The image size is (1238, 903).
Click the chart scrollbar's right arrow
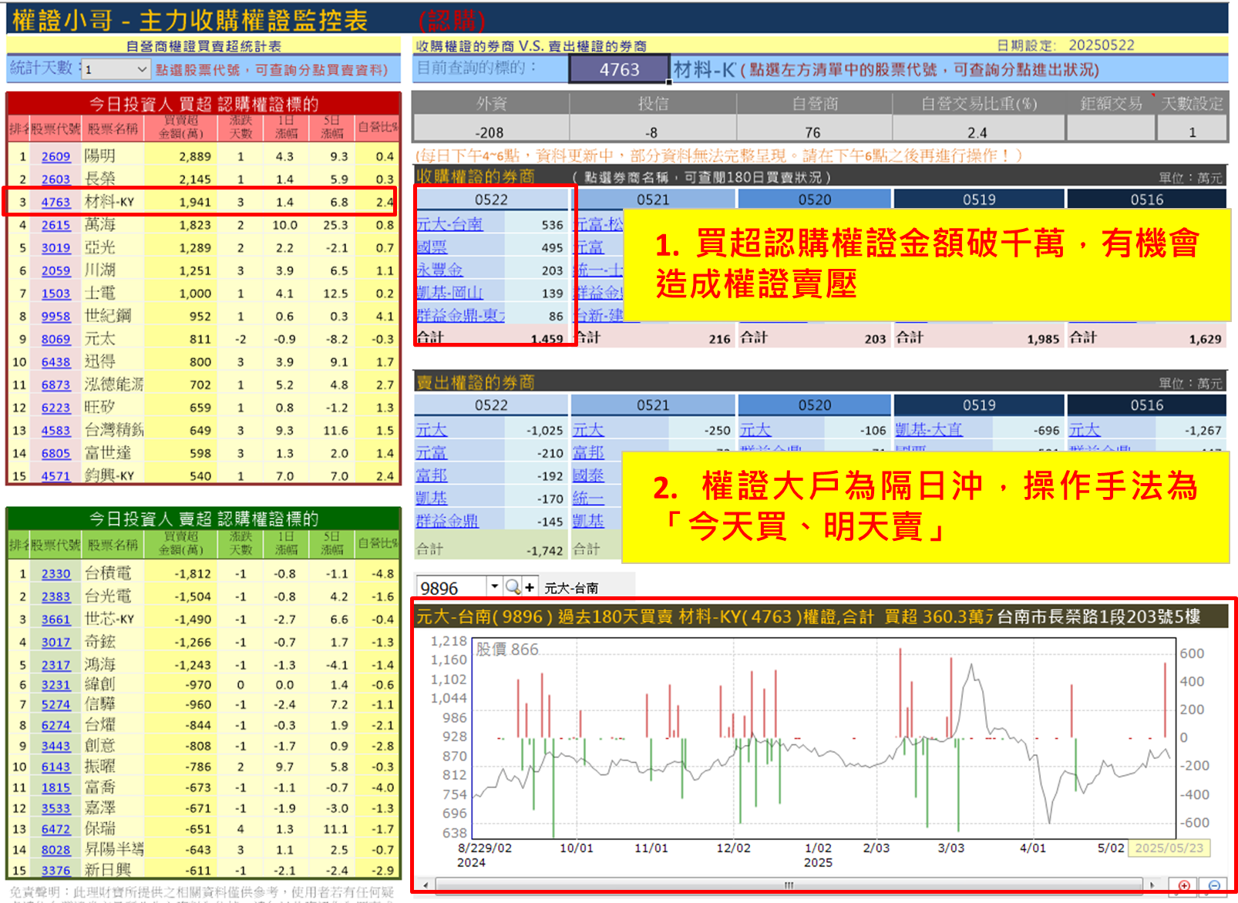(x=1152, y=885)
